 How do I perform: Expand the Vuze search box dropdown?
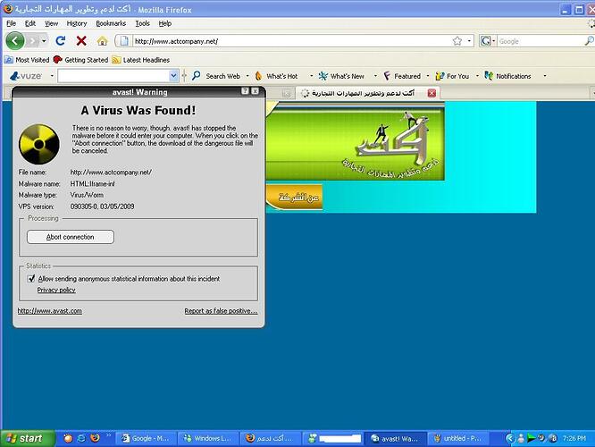174,76
